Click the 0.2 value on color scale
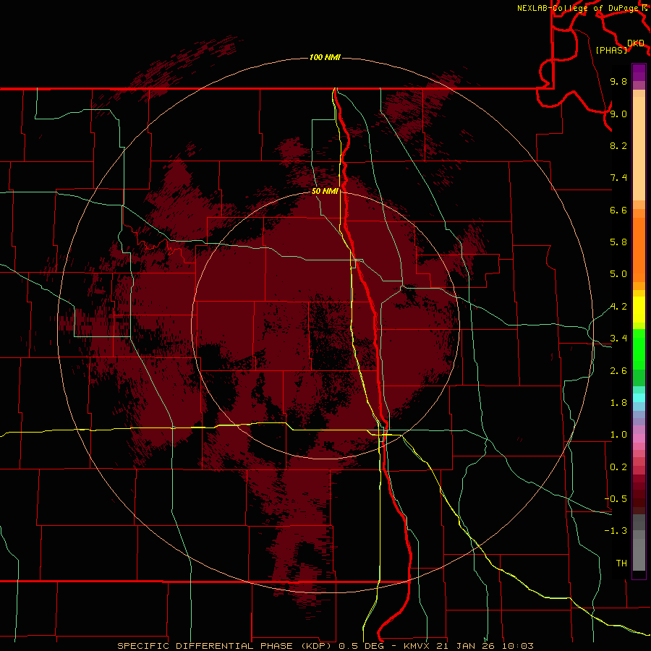Viewport: 651px width, 651px height. click(x=618, y=467)
